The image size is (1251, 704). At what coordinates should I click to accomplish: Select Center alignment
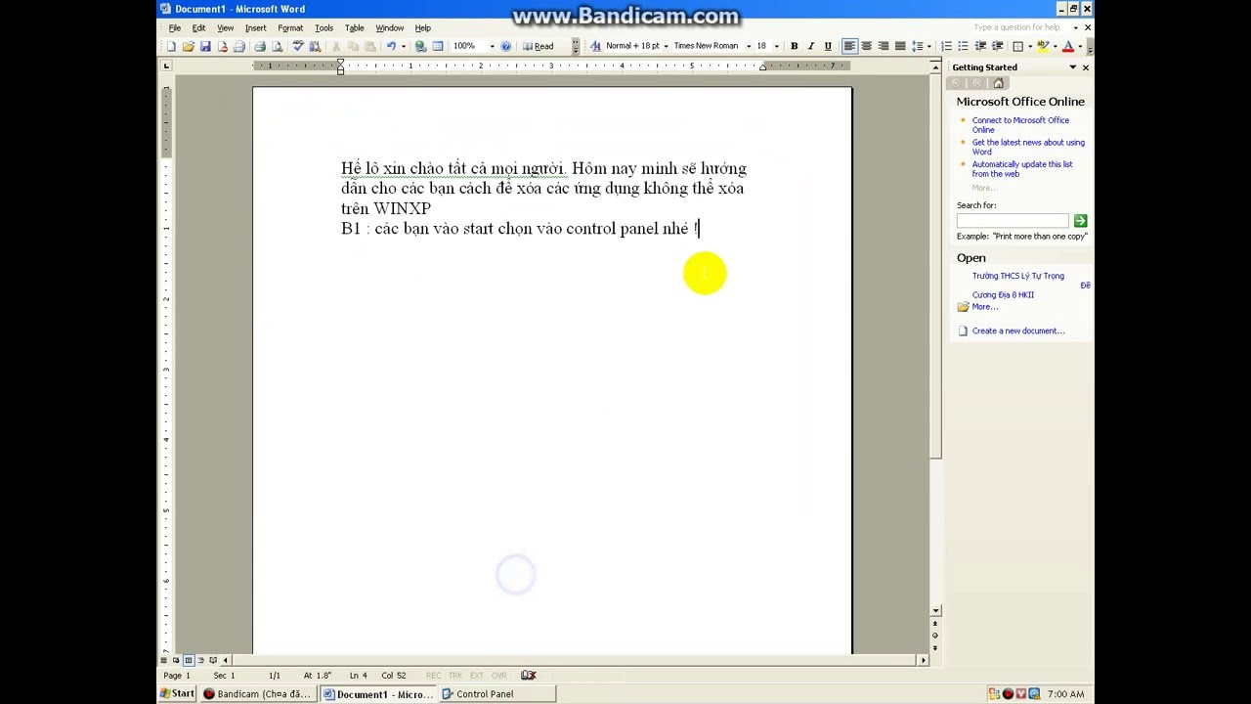(x=866, y=46)
